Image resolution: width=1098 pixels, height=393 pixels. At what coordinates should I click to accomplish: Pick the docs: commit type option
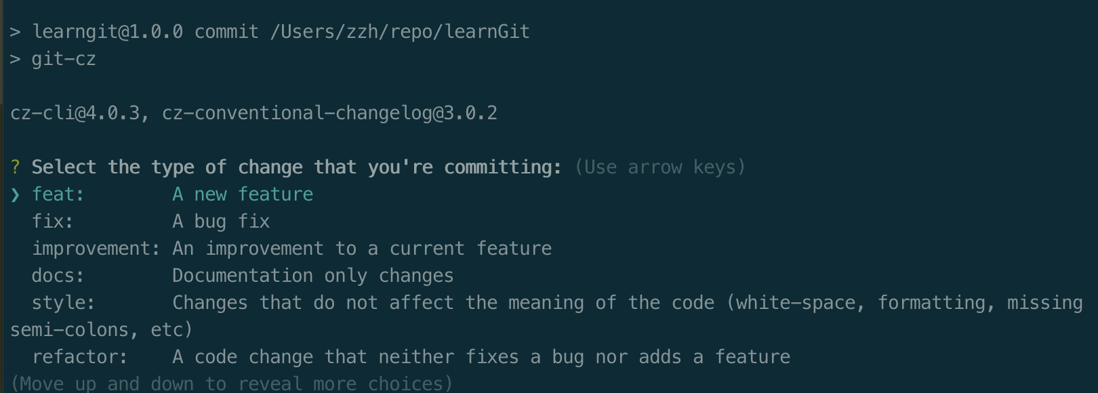coord(58,276)
